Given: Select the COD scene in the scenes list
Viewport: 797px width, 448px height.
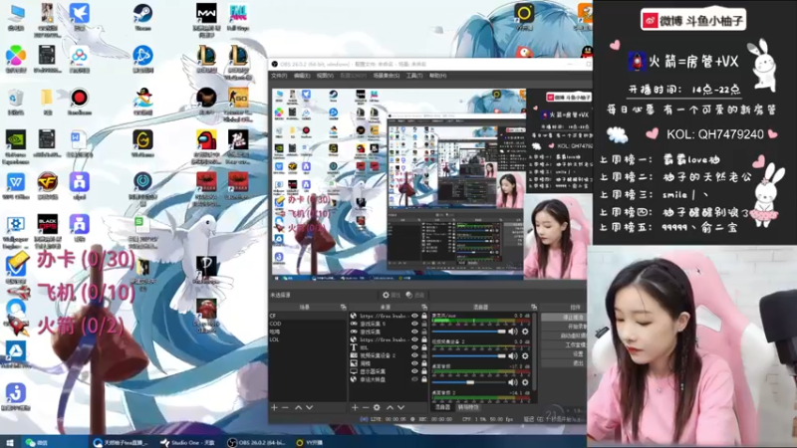Looking at the screenshot, I should click(x=308, y=324).
